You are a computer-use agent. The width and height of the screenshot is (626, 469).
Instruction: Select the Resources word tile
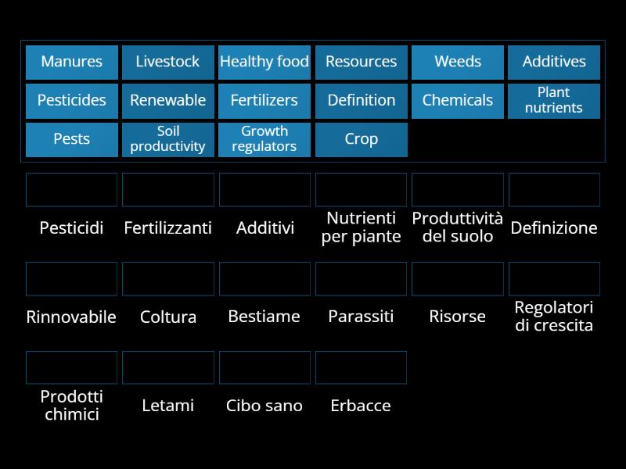(x=361, y=62)
